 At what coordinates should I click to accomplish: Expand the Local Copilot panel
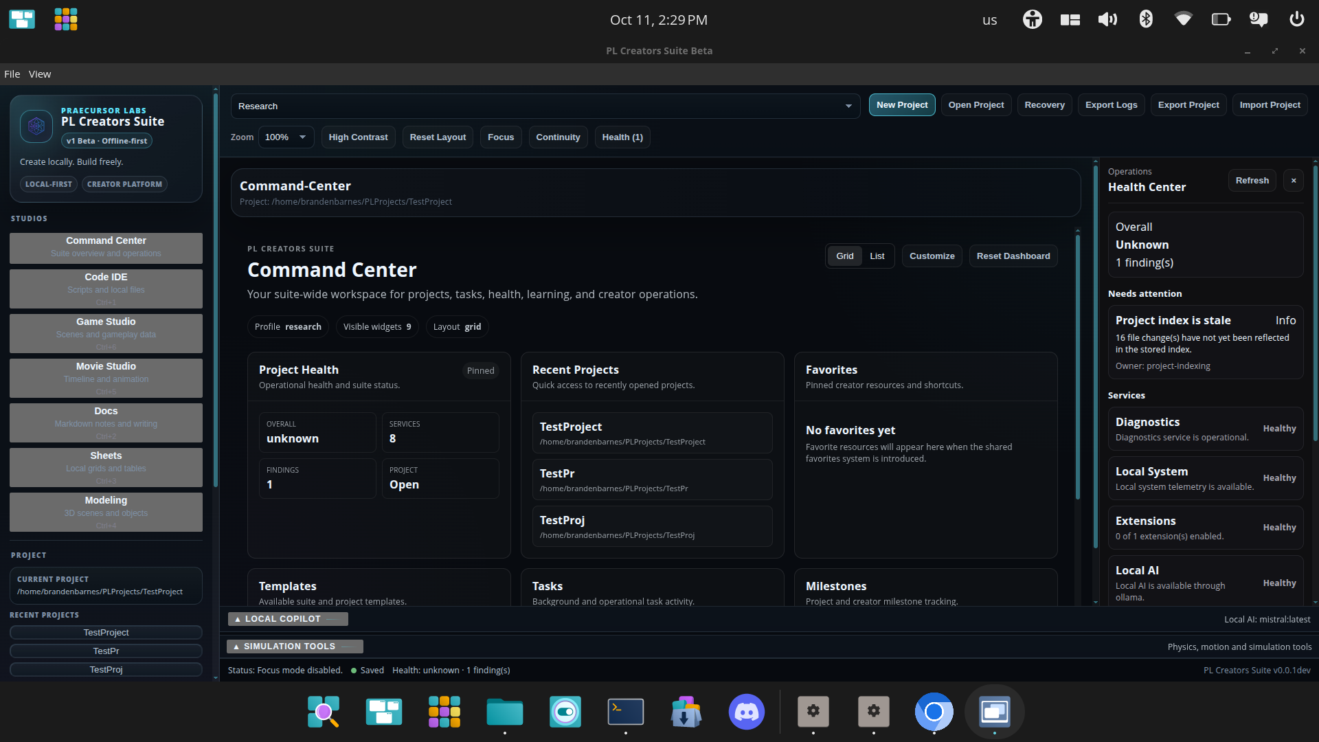(288, 619)
